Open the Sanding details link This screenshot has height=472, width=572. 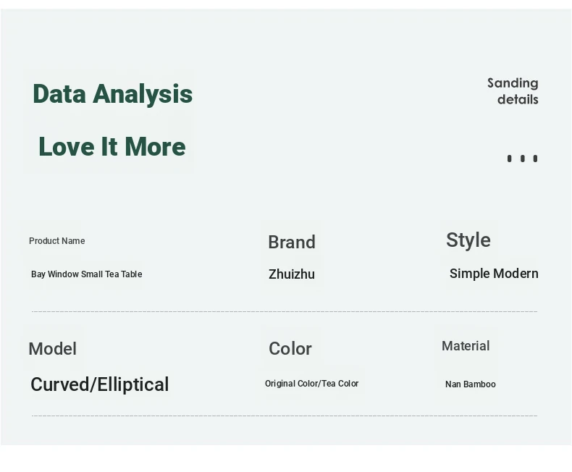click(x=513, y=91)
